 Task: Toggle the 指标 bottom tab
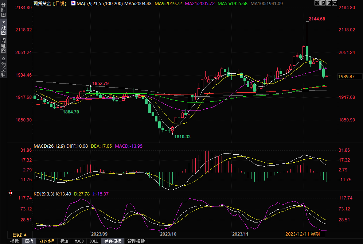[15, 241]
